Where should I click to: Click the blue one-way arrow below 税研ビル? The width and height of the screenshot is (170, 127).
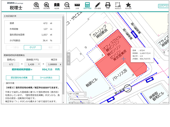111,99
